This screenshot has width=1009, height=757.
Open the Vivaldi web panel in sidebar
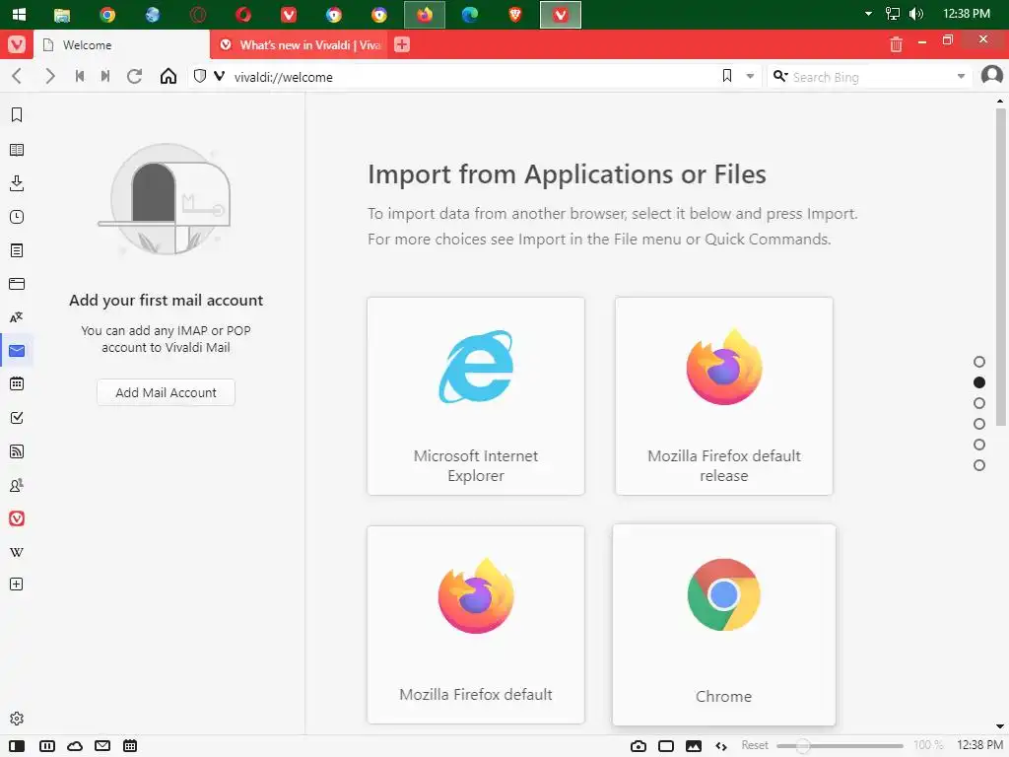pos(17,518)
